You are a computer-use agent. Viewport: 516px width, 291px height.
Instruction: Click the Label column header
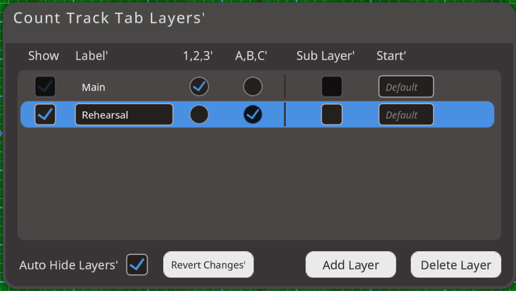[92, 56]
